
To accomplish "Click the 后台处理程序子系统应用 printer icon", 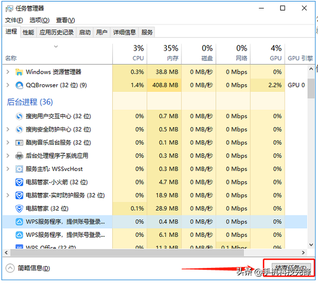I will coord(19,156).
